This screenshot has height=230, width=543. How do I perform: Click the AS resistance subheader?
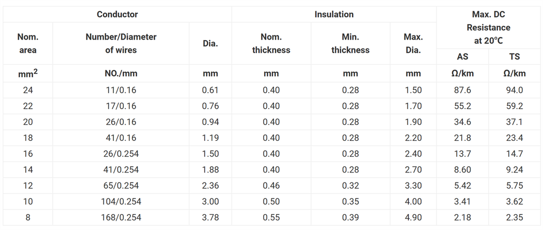coord(462,56)
